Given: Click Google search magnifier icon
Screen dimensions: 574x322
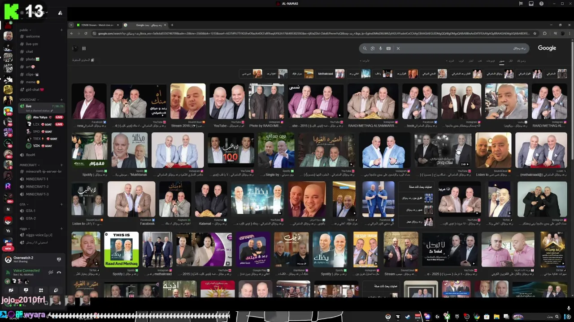Looking at the screenshot, I should coord(365,48).
